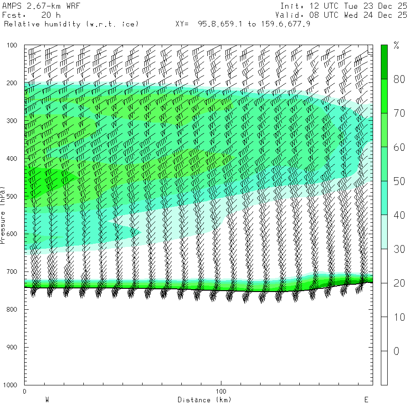410x410 pixels.
Task: Click the vertical "Pressure (hPa)" axis title
Action: coord(2,215)
